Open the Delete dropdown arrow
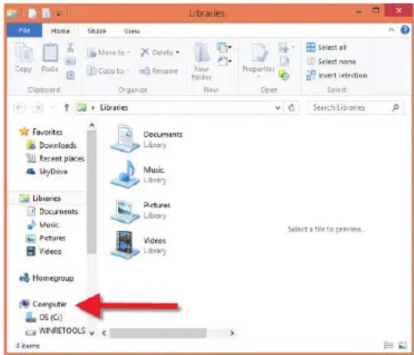Screen dimensions: 414x355 click(178, 52)
